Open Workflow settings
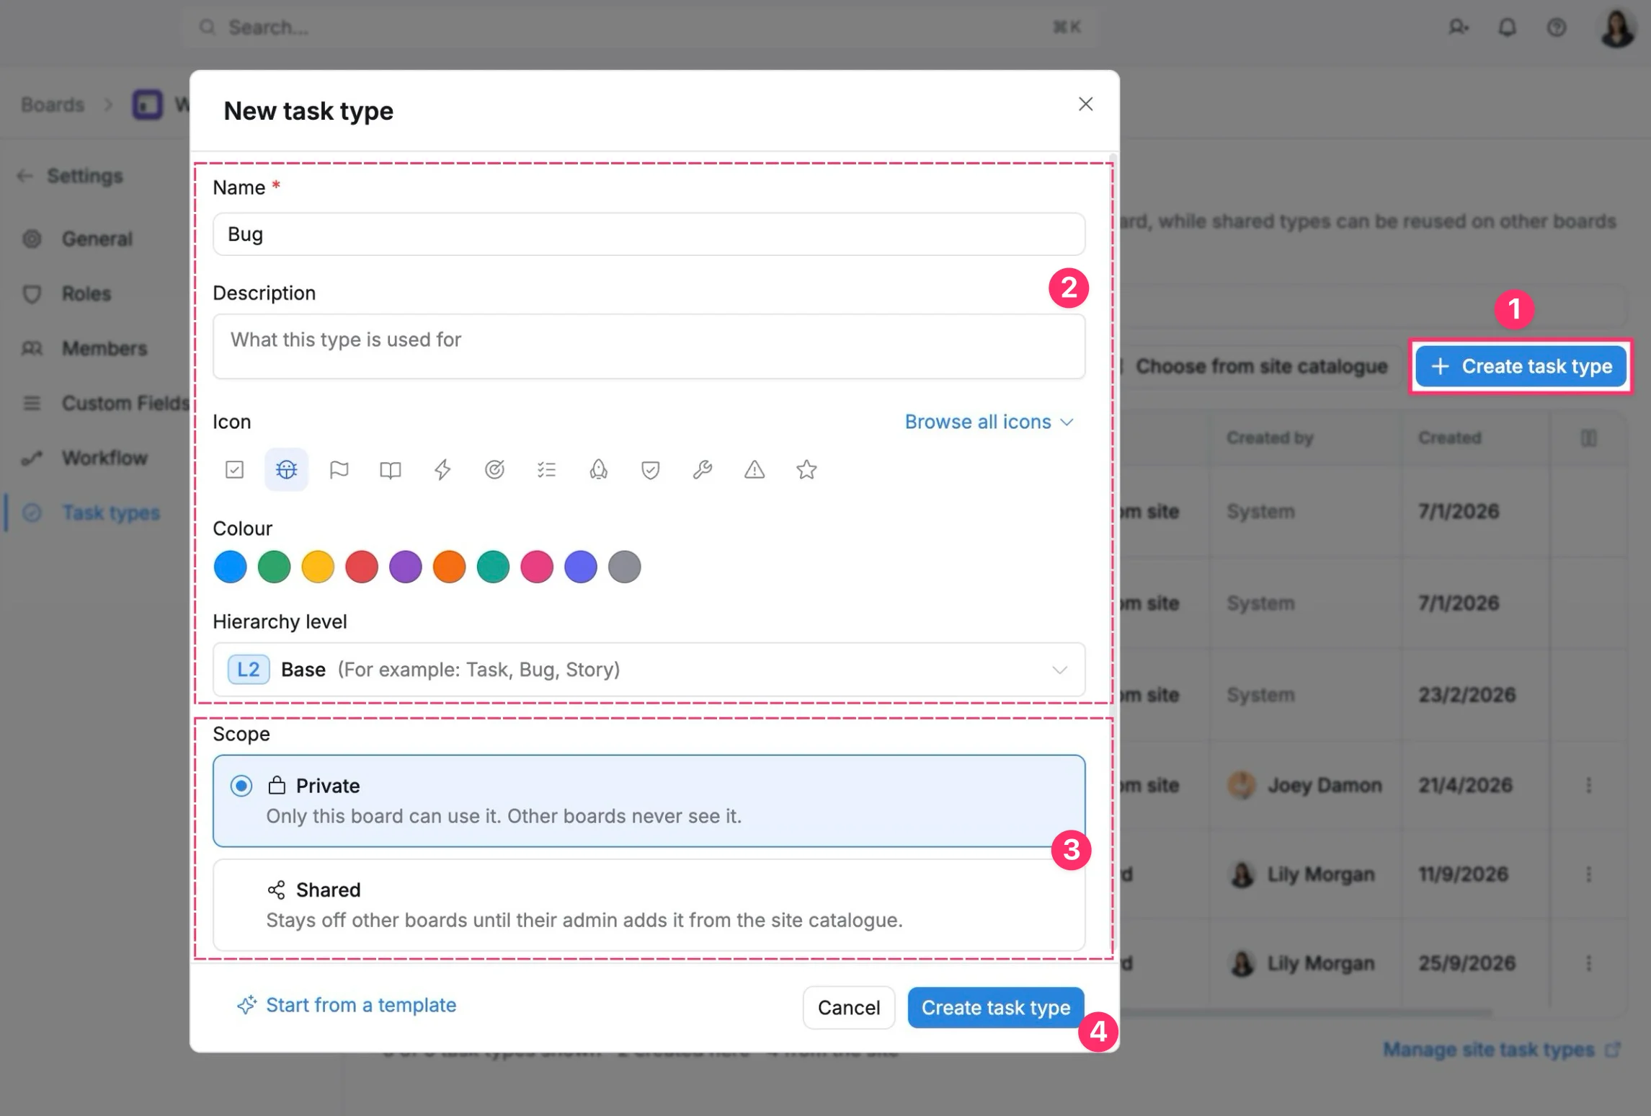The height and width of the screenshot is (1116, 1651). pos(104,458)
